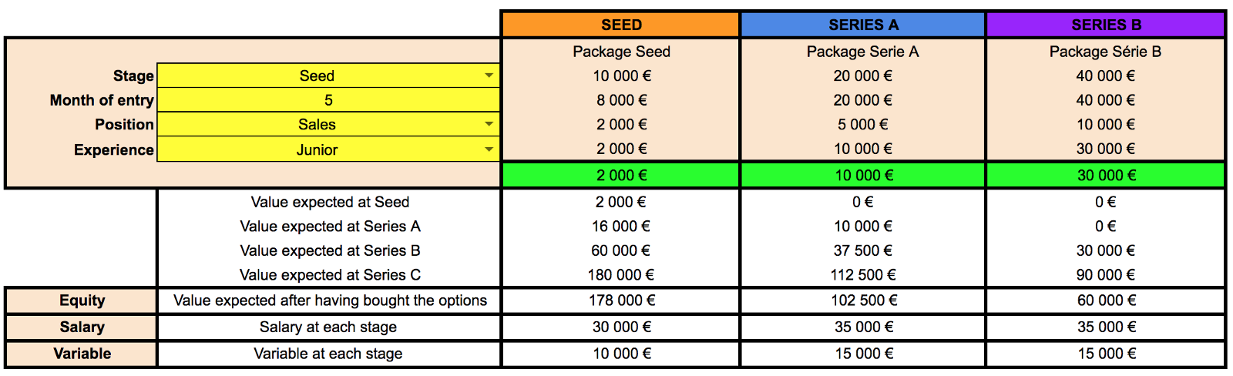The height and width of the screenshot is (376, 1233).
Task: Click the green Series B total cell
Action: (1106, 175)
